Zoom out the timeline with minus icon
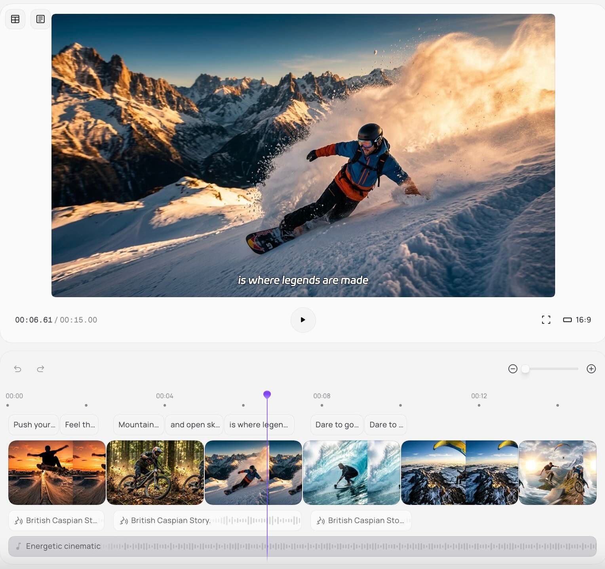This screenshot has width=605, height=569. tap(513, 369)
